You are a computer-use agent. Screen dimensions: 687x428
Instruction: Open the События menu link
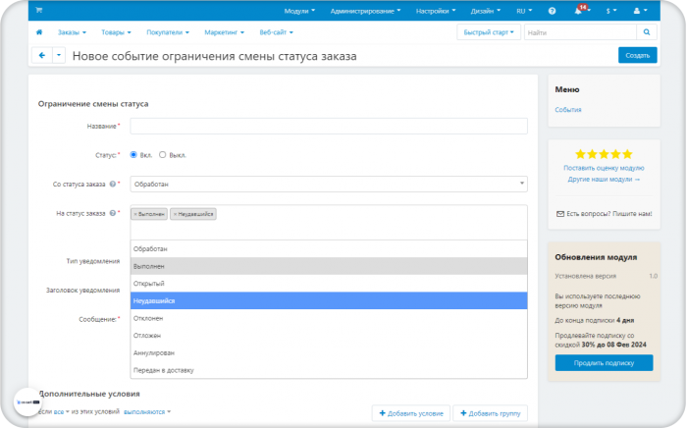coord(568,110)
